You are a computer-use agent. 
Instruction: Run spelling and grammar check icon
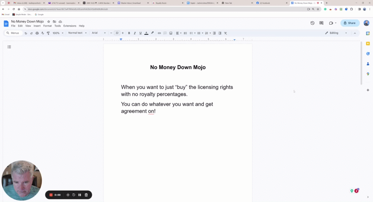pos(43,33)
